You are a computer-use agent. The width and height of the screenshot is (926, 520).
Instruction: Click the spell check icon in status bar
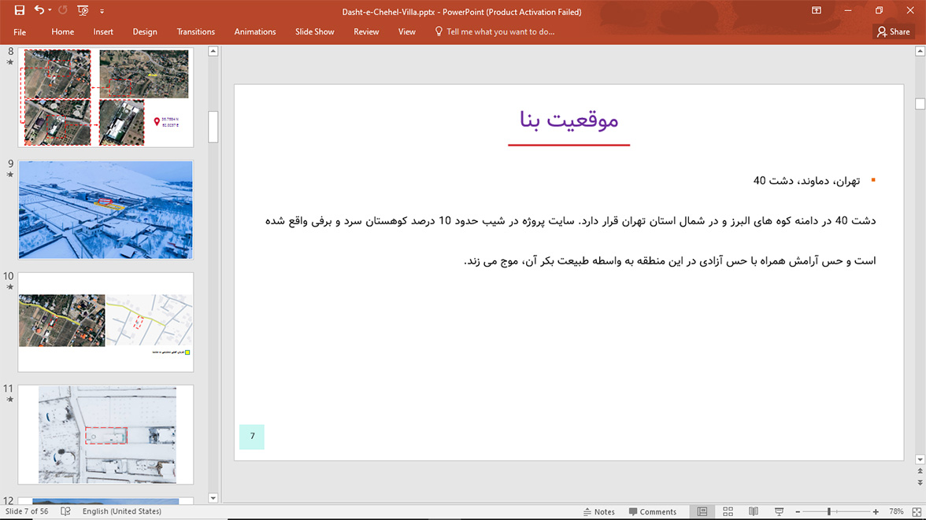tap(65, 511)
